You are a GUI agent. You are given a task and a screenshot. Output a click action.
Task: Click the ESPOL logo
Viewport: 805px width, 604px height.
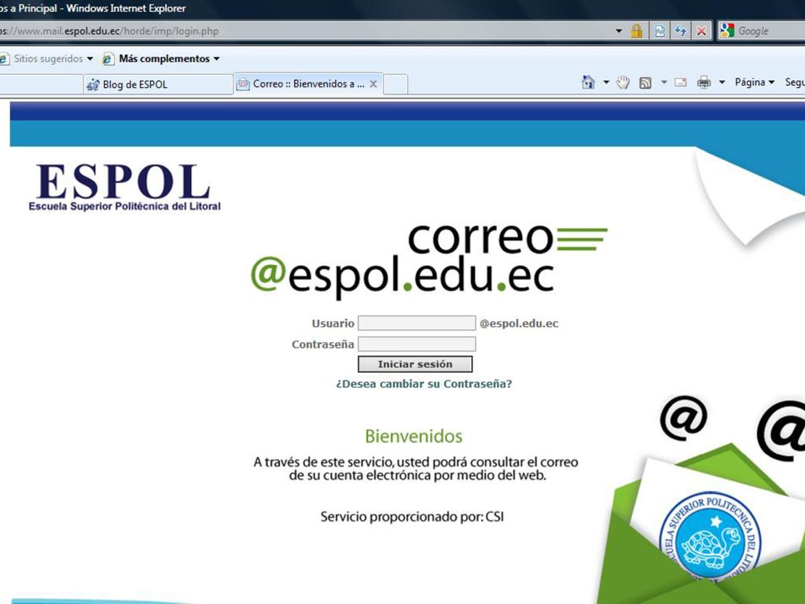[x=124, y=187]
